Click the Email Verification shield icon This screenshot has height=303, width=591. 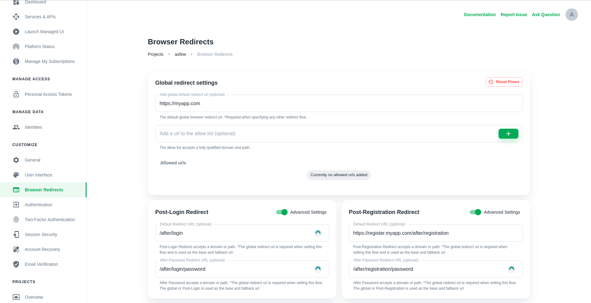coord(16,264)
